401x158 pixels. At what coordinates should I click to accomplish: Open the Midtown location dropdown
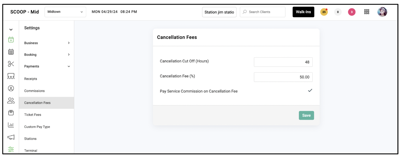coord(65,12)
